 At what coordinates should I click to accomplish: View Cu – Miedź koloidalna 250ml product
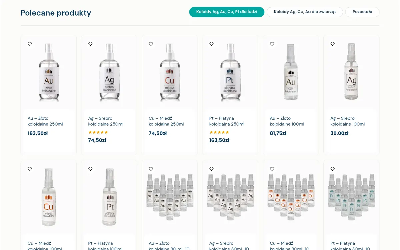pos(166,121)
